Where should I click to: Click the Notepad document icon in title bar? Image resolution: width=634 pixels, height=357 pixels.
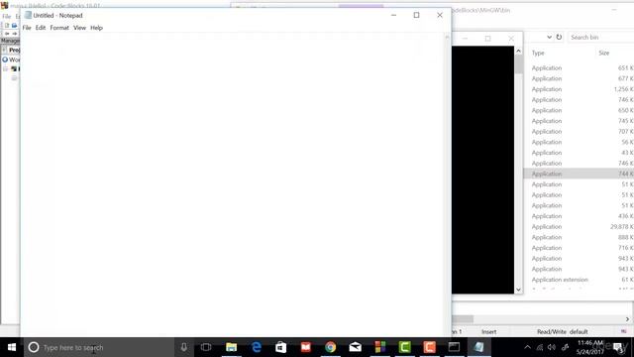click(28, 15)
